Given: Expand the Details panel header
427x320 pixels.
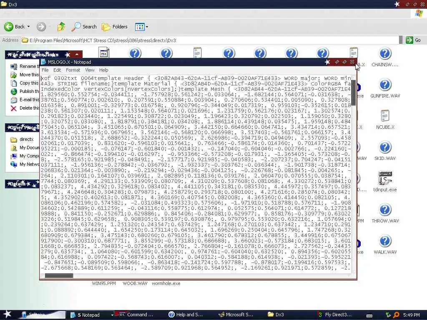Looking at the screenshot, I should tap(23, 184).
